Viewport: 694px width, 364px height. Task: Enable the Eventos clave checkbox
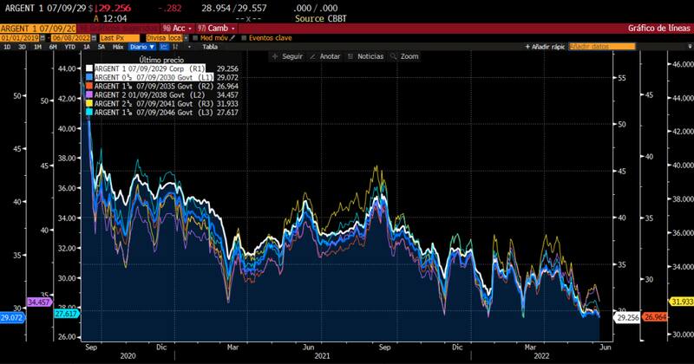pos(243,37)
